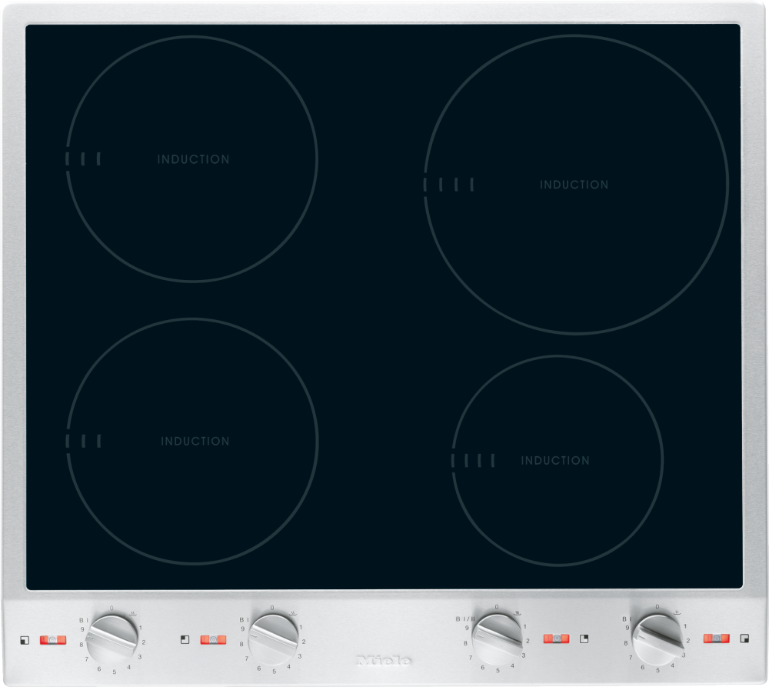
Task: Click the front-left zone power knob
Action: 112,638
